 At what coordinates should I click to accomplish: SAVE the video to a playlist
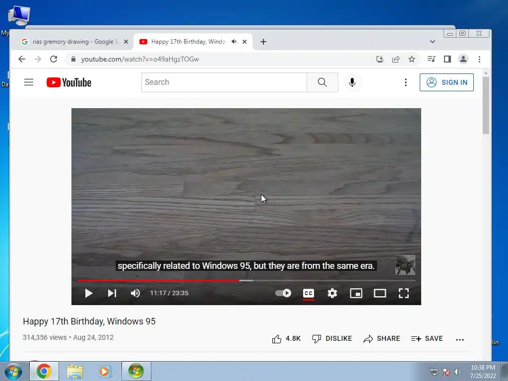pos(427,338)
